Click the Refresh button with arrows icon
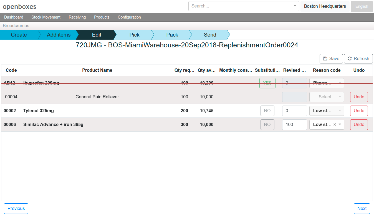This screenshot has width=374, height=215. tap(358, 59)
